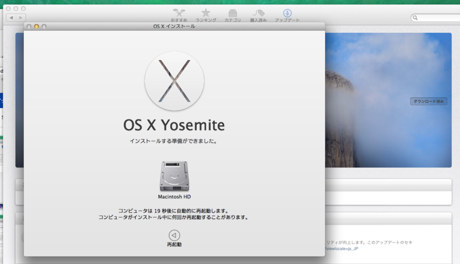Minimize the OS X installer window

[36, 26]
